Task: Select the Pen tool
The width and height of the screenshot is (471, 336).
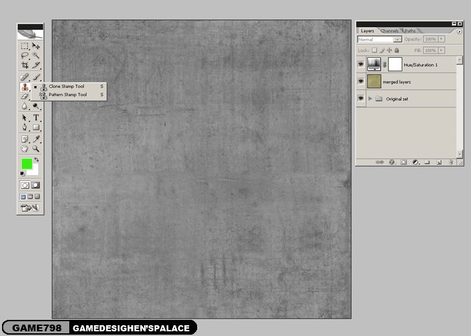Action: pyautogui.click(x=25, y=127)
